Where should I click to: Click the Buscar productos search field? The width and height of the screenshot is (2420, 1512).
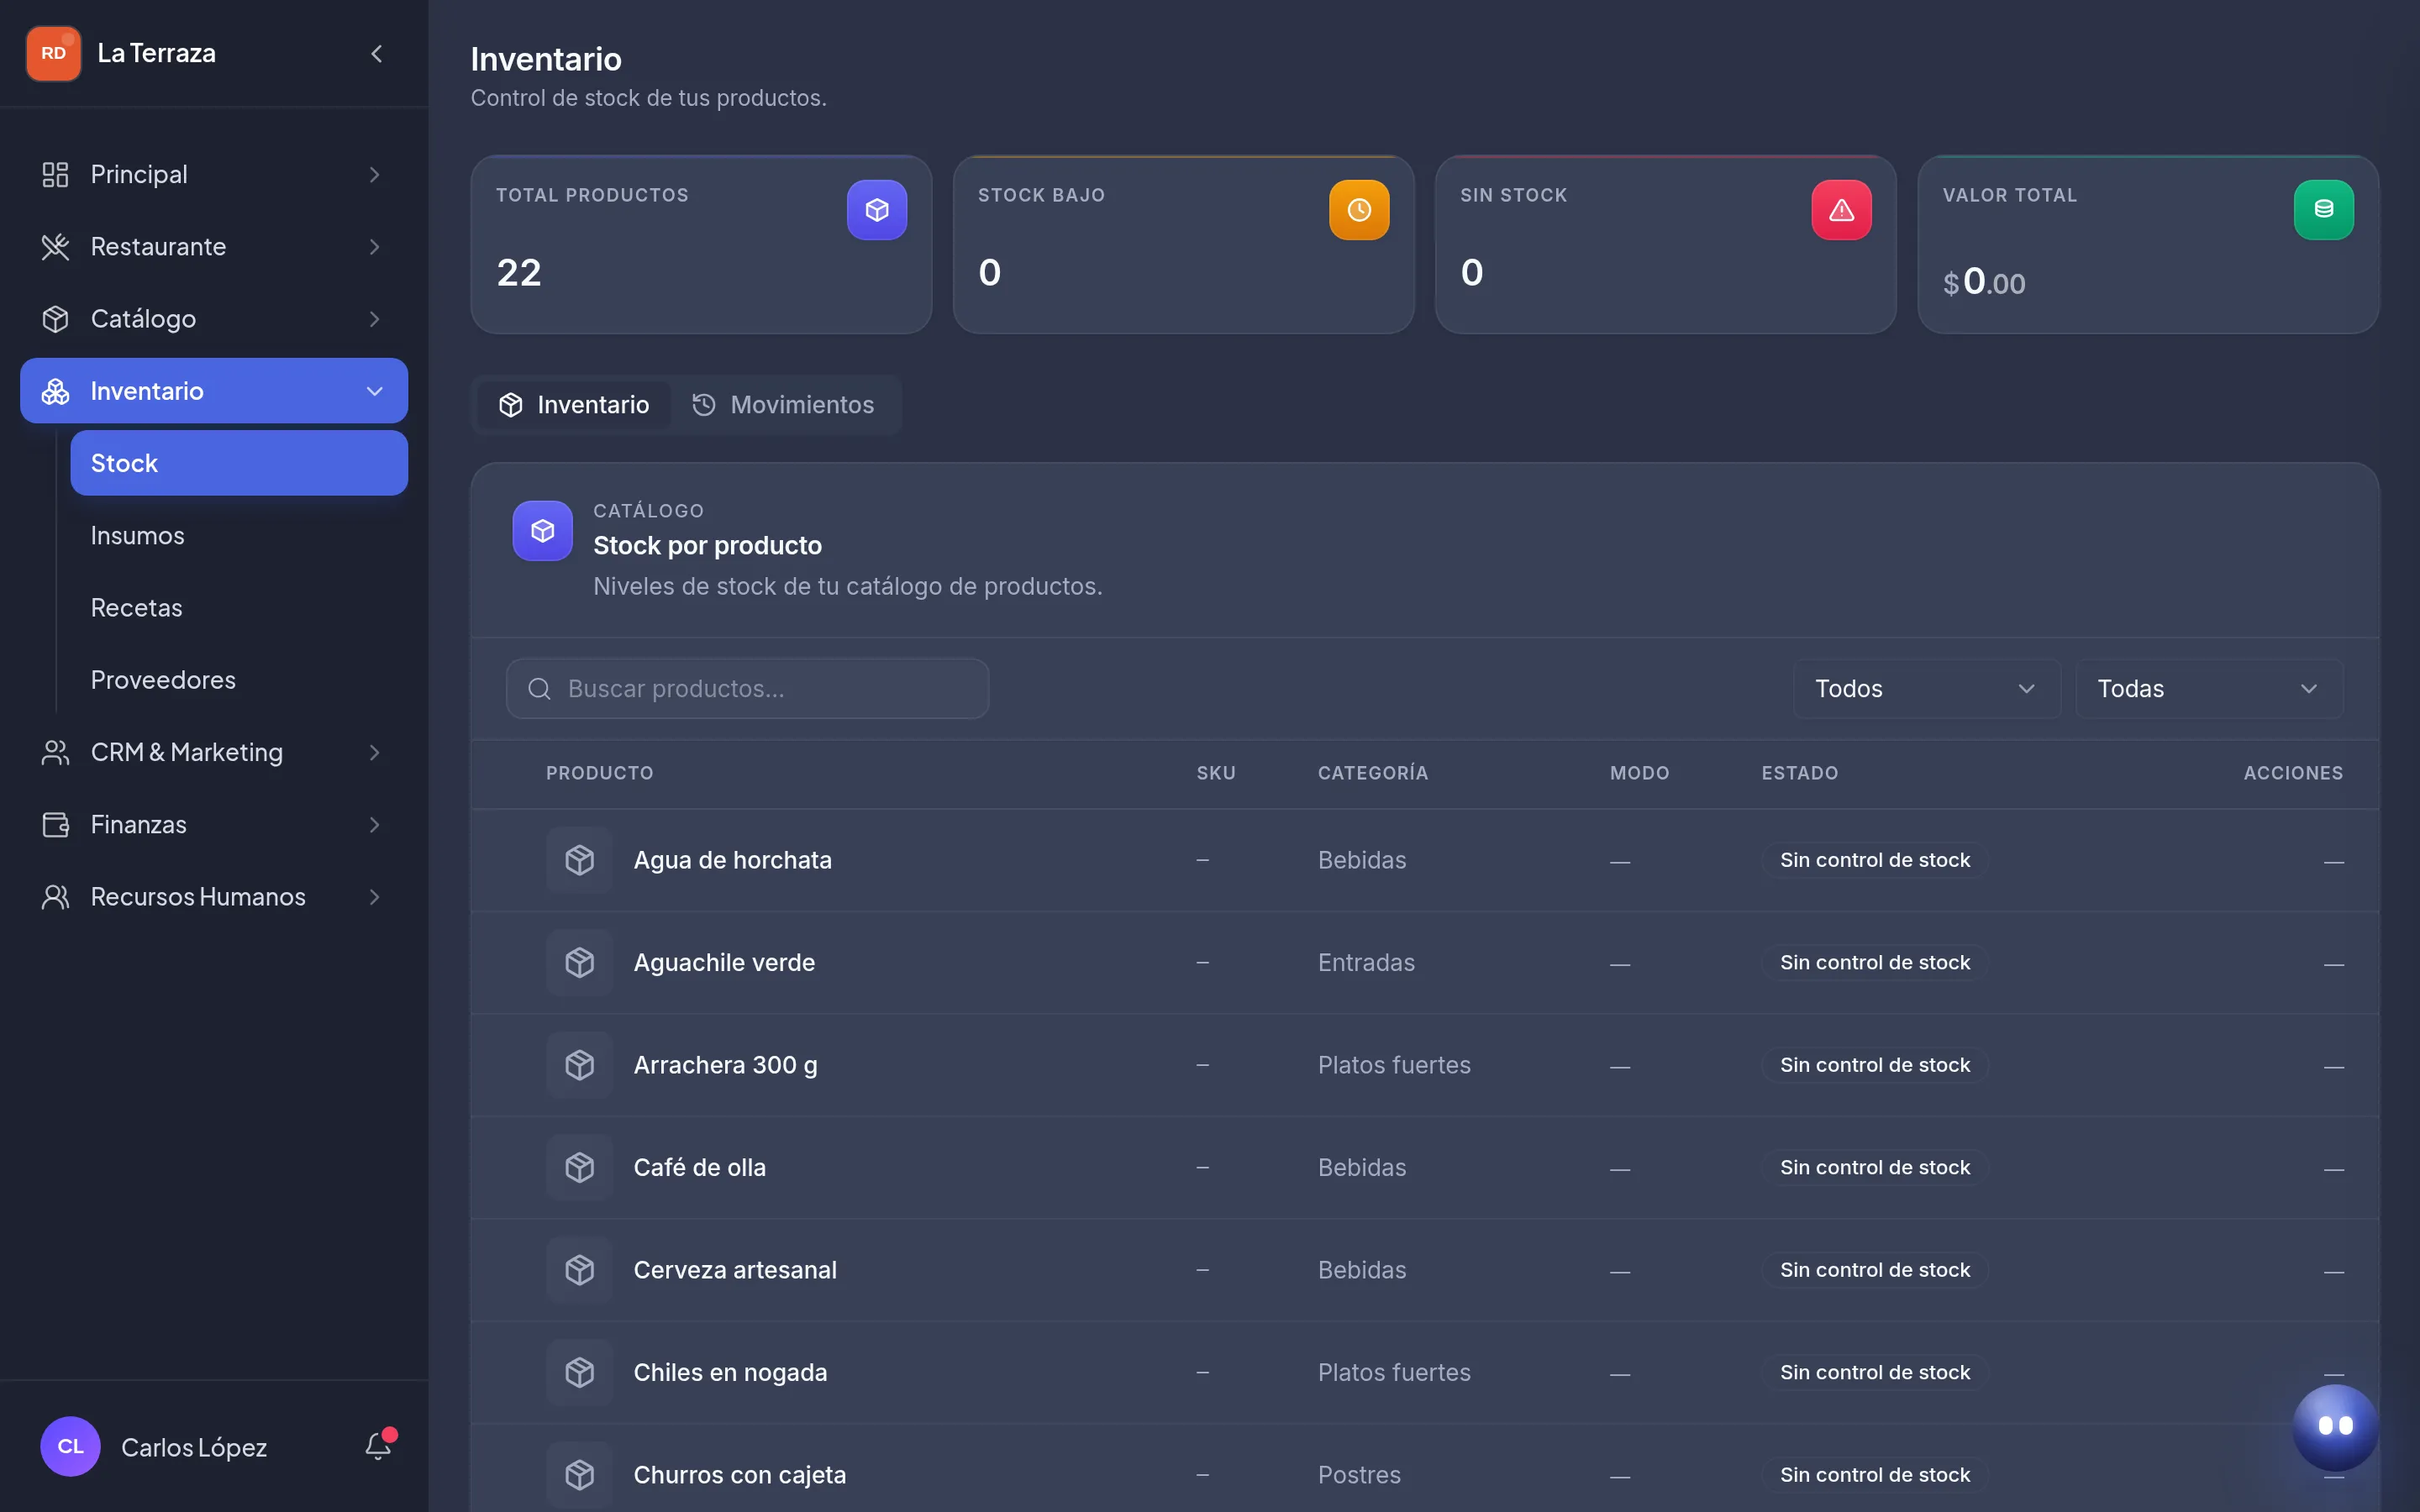pyautogui.click(x=747, y=688)
